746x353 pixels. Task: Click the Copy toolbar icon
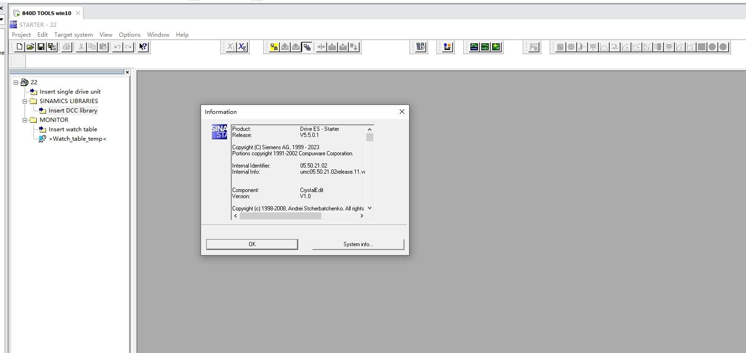92,47
